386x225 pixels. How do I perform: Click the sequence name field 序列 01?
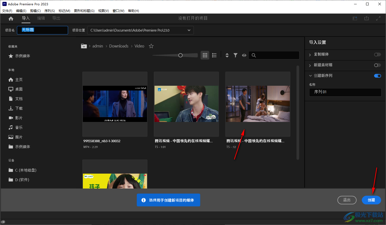(x=345, y=92)
